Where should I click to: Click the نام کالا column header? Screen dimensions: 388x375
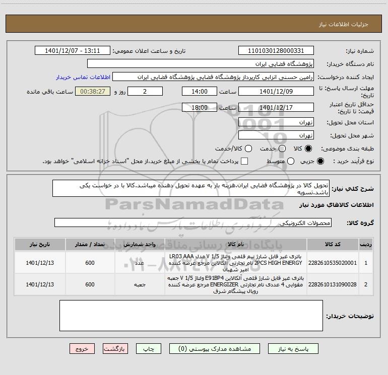[x=236, y=244]
